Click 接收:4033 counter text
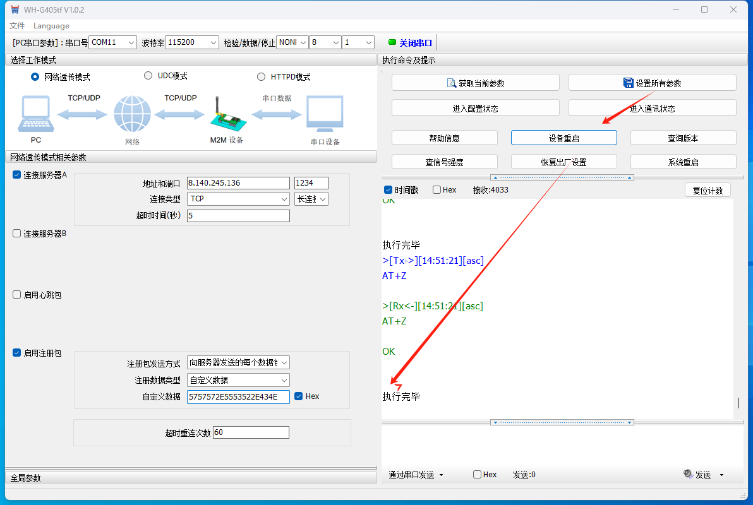 (x=490, y=189)
